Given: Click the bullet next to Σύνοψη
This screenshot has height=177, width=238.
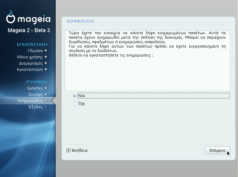Looking at the screenshot, I should pyautogui.click(x=46, y=94).
